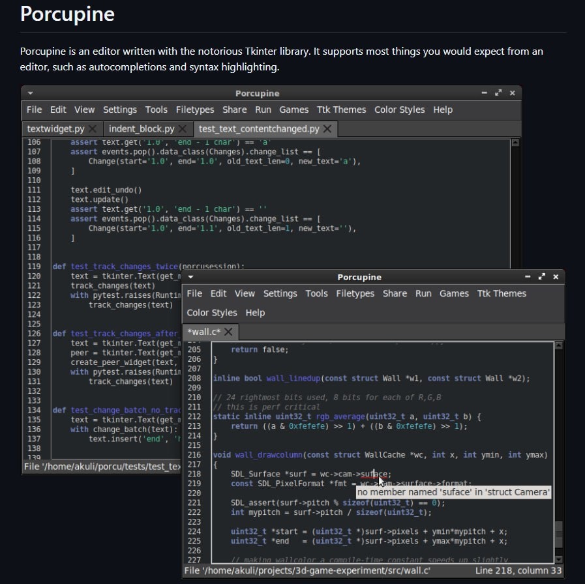This screenshot has width=585, height=584.
Task: Click 'text.edit_undo()' on line 111
Action: (x=106, y=190)
